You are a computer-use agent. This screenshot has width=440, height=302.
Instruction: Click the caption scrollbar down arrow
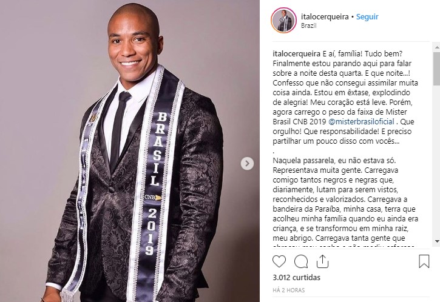(436, 241)
